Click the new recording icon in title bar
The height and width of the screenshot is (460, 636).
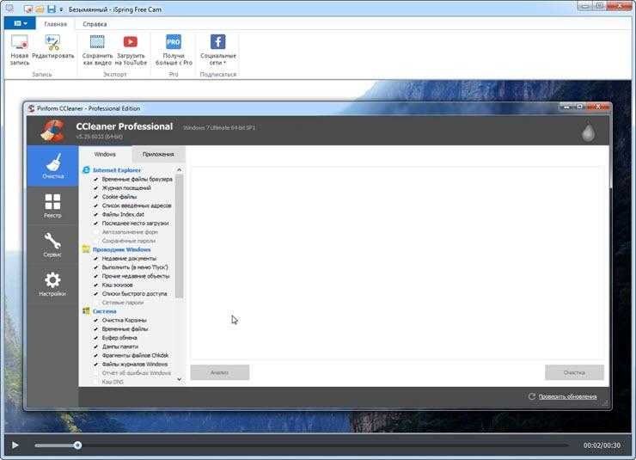[x=28, y=9]
